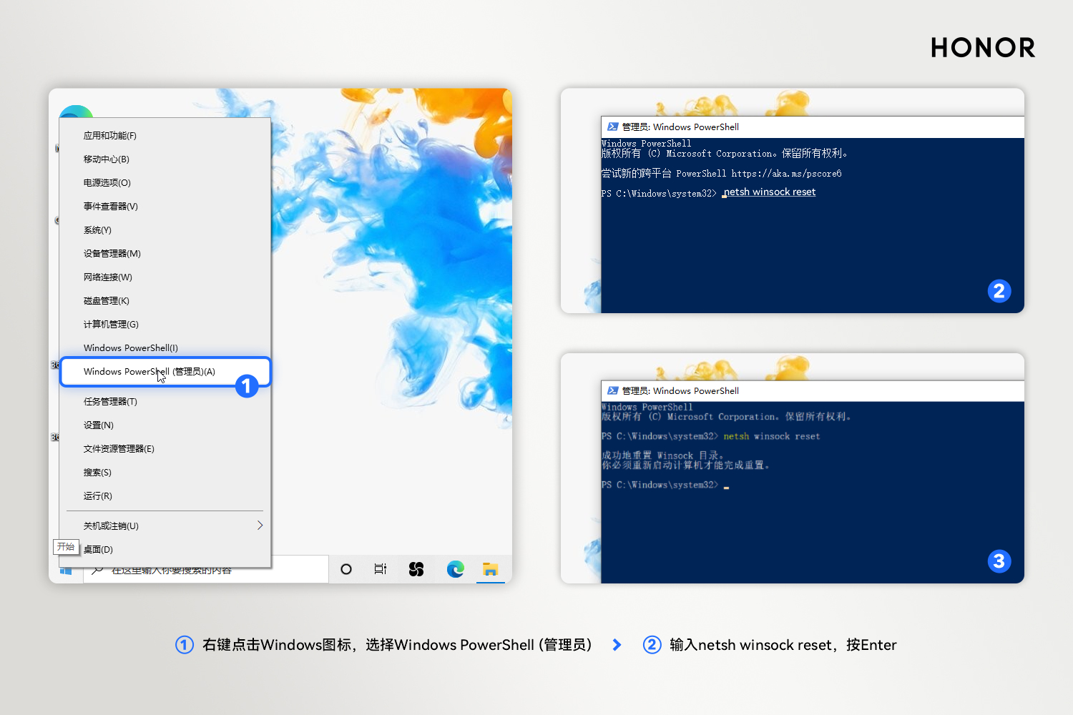1073x715 pixels.
Task: Open 运行(R) menu entry
Action: click(165, 496)
